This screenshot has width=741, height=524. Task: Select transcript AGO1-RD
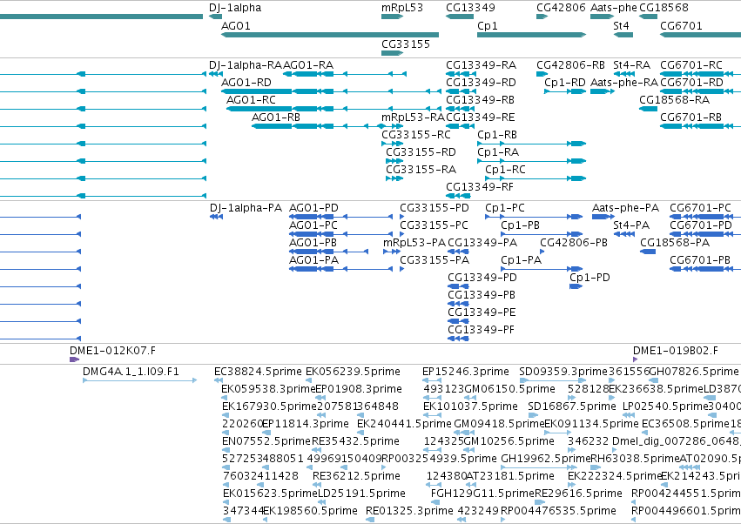(246, 83)
